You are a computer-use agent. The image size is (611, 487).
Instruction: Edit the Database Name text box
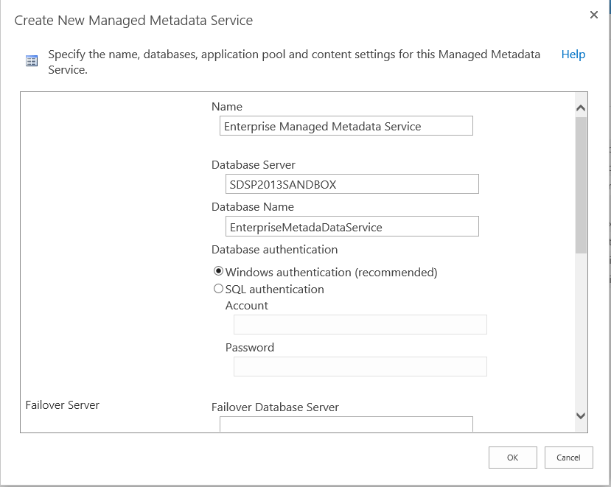(352, 227)
